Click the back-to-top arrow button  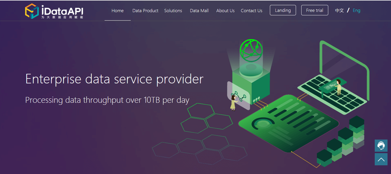(381, 159)
